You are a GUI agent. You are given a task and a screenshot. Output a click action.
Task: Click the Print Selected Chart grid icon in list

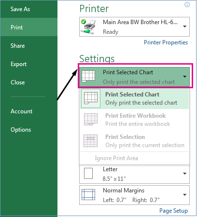point(91,98)
